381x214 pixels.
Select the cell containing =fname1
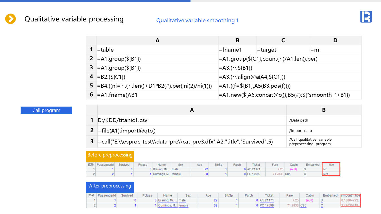(237, 50)
